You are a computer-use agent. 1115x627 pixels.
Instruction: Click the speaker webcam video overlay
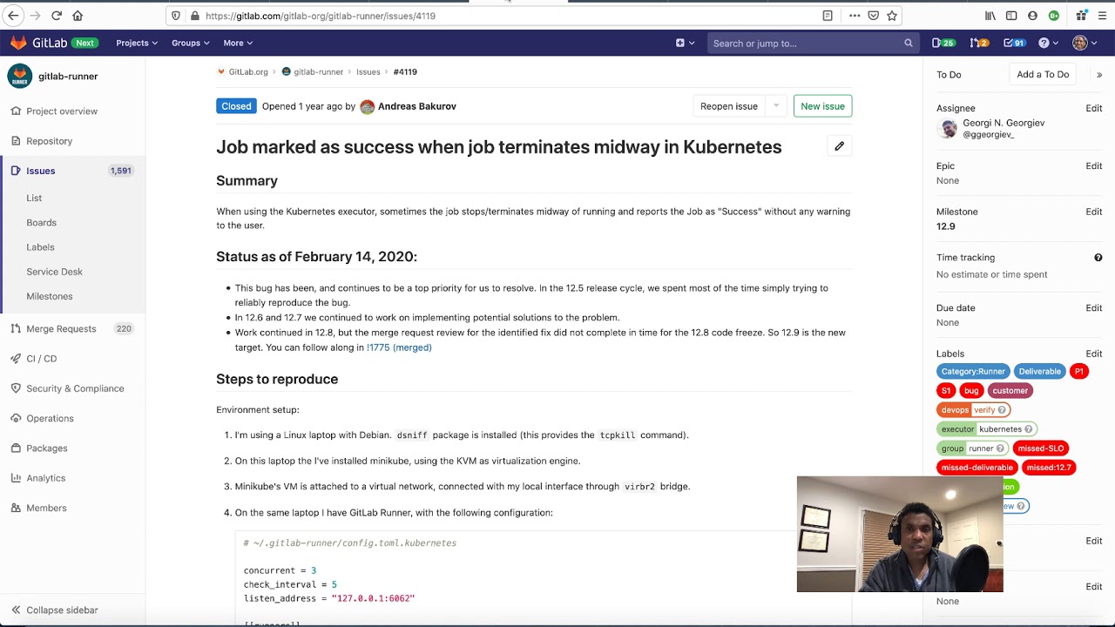click(900, 534)
